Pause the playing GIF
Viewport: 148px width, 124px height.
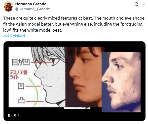[9, 115]
